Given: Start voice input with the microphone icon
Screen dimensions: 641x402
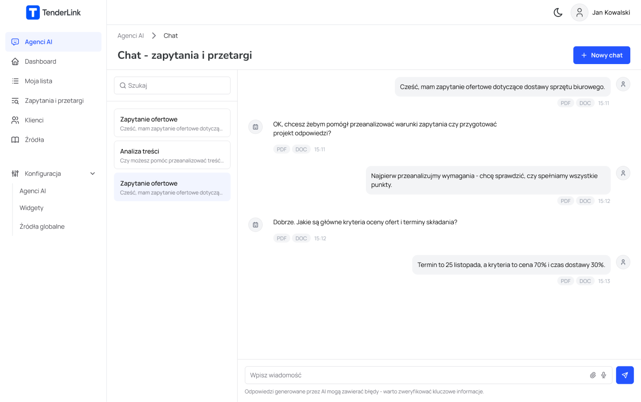Looking at the screenshot, I should [604, 375].
